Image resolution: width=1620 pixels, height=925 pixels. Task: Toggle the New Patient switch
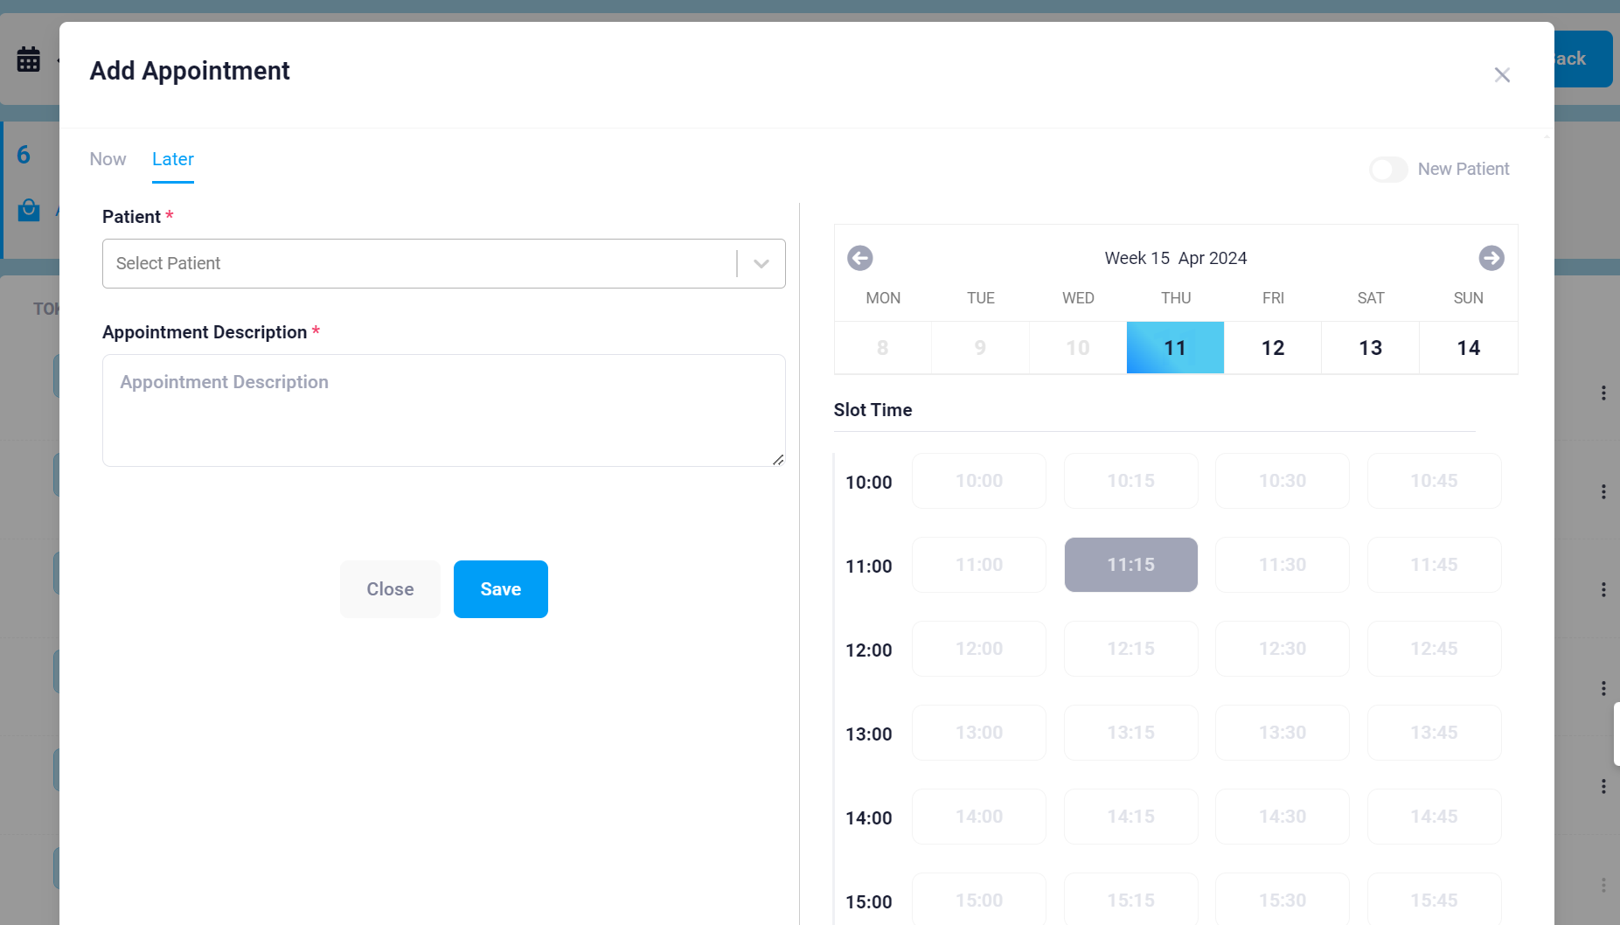1388,169
